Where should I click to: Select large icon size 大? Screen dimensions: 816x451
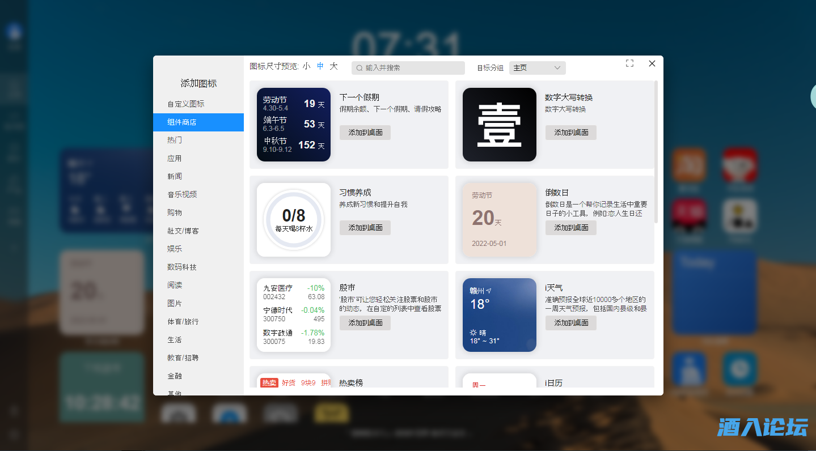pyautogui.click(x=334, y=66)
